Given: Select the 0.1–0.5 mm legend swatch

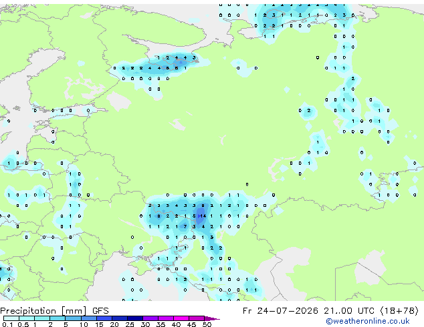Looking at the screenshot, I should coord(11,318).
